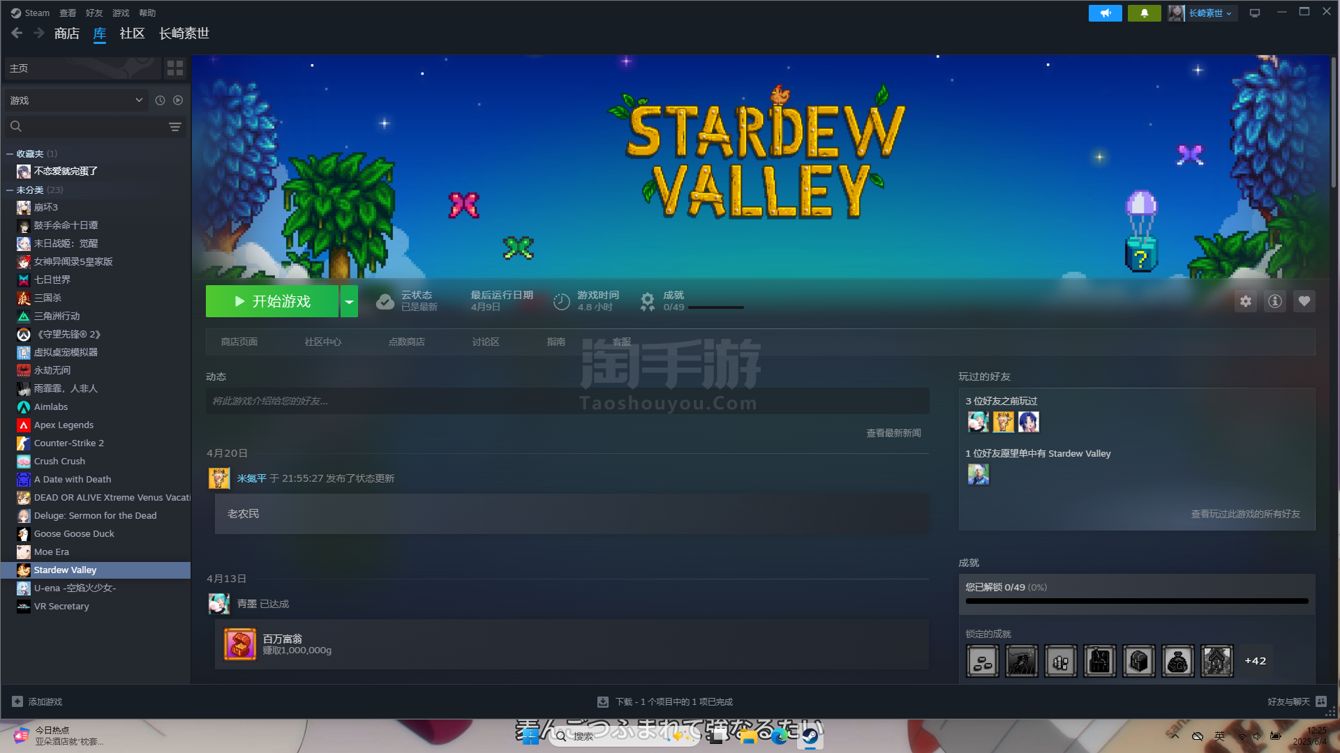Open the 好友 menu

tap(94, 13)
